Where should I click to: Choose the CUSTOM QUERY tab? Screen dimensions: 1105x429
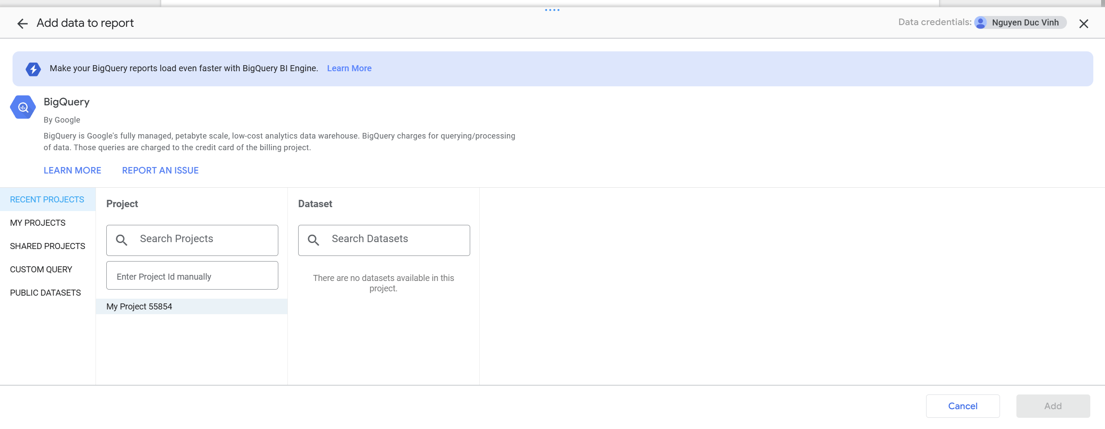[x=48, y=269]
